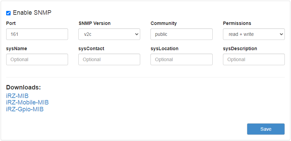This screenshot has width=291, height=141.
Task: Download the iRZ-Gpio-MIB file
Action: click(25, 109)
